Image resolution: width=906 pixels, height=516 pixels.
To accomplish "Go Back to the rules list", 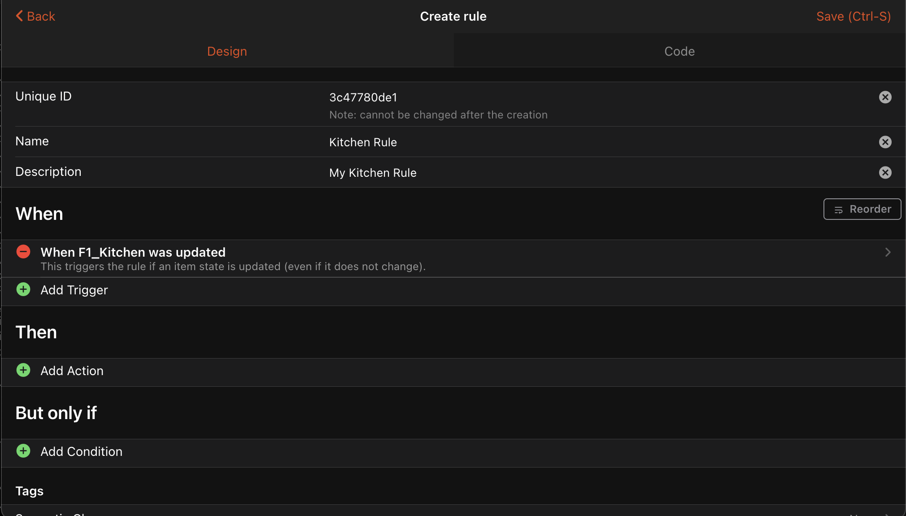I will click(x=36, y=16).
